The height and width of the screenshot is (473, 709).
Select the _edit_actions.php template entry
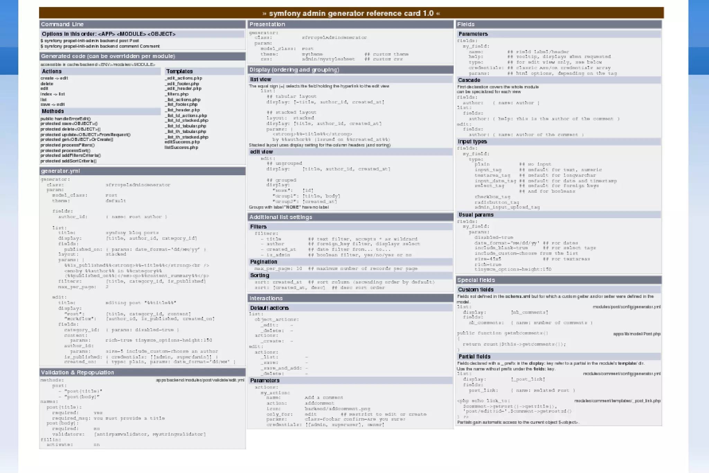pos(183,78)
